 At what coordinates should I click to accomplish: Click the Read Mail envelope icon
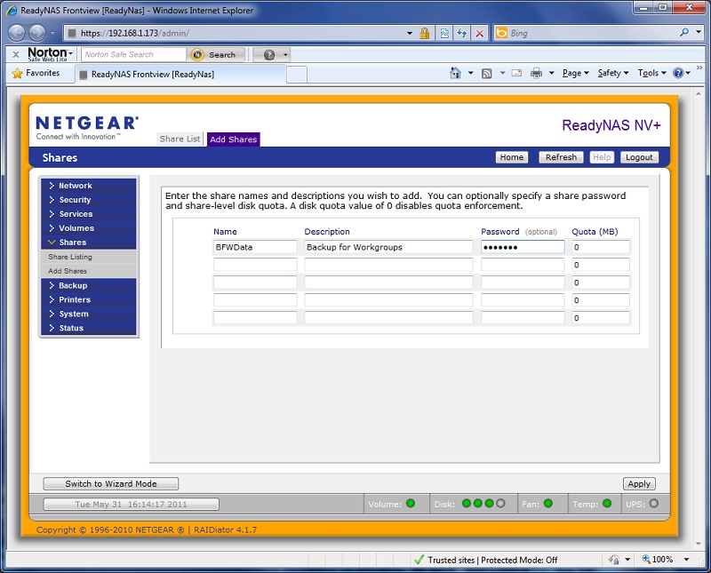pyautogui.click(x=516, y=73)
